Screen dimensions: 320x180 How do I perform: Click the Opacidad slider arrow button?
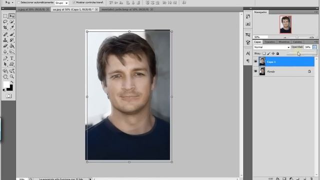coord(314,47)
